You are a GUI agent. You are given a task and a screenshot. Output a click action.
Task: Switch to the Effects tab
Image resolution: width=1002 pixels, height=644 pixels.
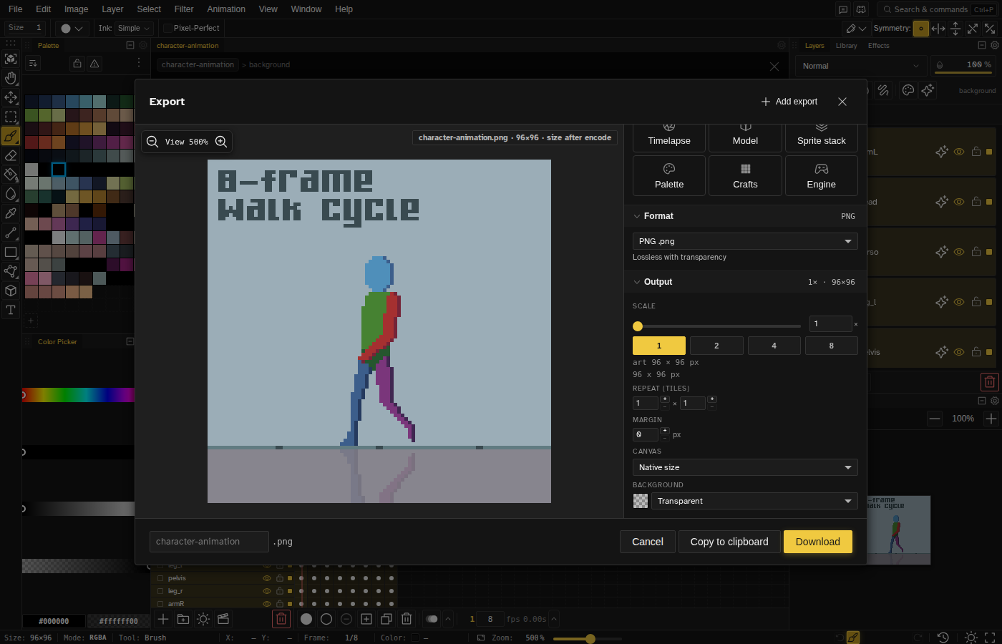point(879,46)
